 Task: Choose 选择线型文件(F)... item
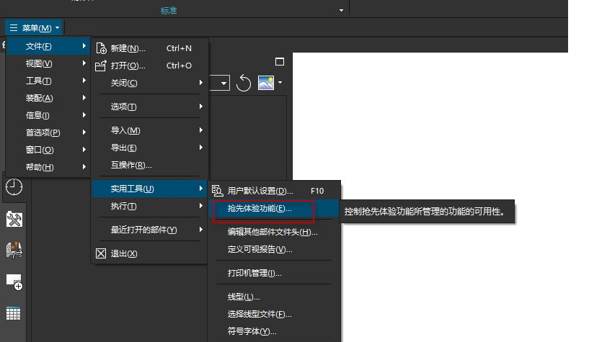pyautogui.click(x=275, y=314)
